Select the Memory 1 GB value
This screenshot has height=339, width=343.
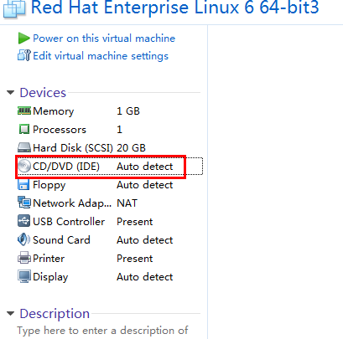pos(128,111)
